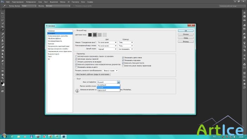Select the Rectangle shape tool
The height and width of the screenshot is (139, 247).
(x=2, y=71)
